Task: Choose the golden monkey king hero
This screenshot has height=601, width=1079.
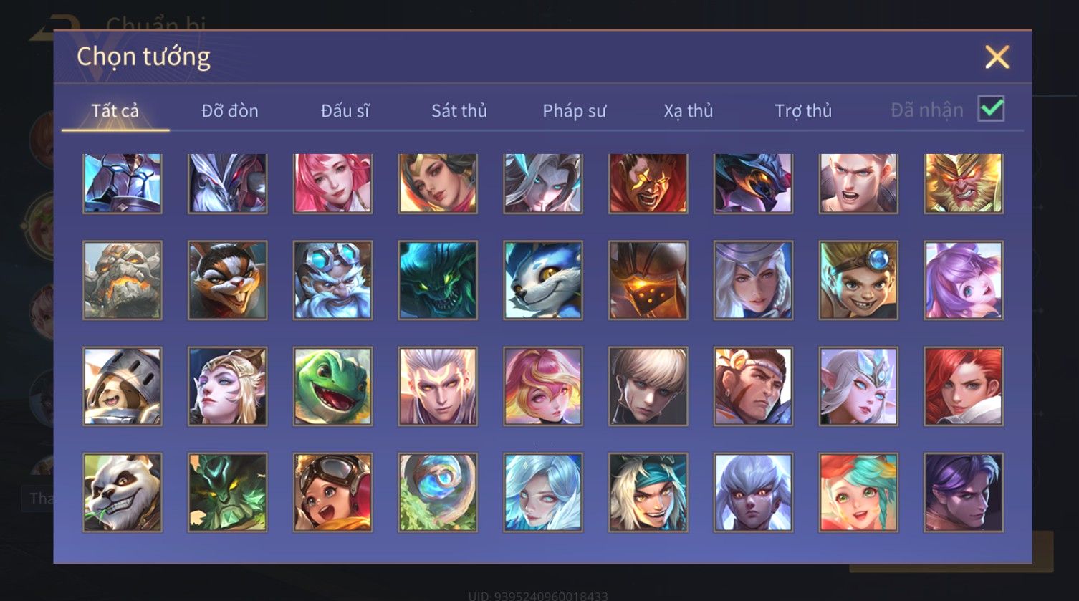Action: (x=964, y=183)
